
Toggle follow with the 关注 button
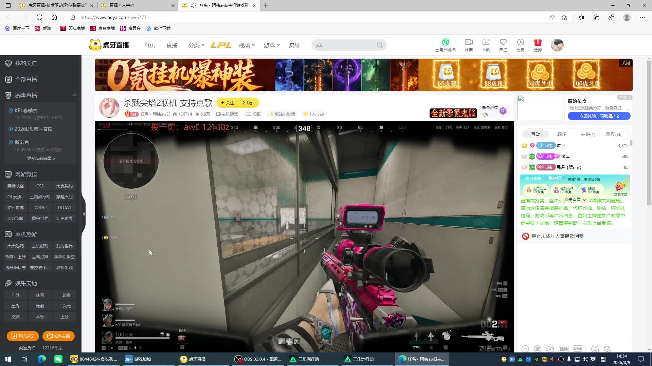pyautogui.click(x=227, y=103)
